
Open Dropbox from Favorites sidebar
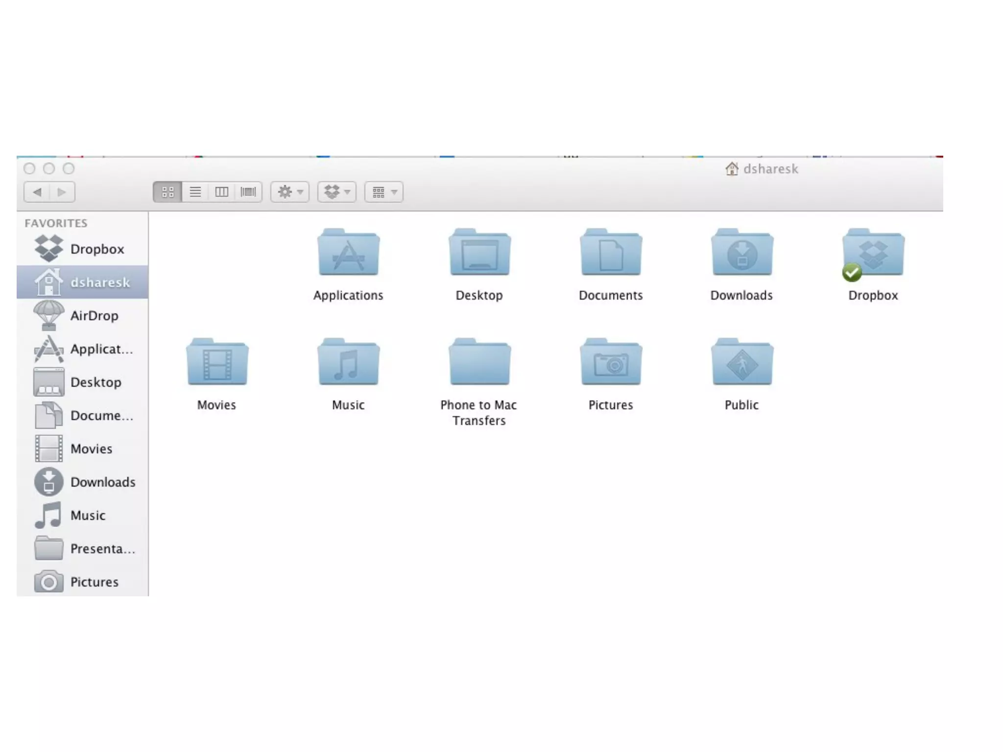click(96, 249)
